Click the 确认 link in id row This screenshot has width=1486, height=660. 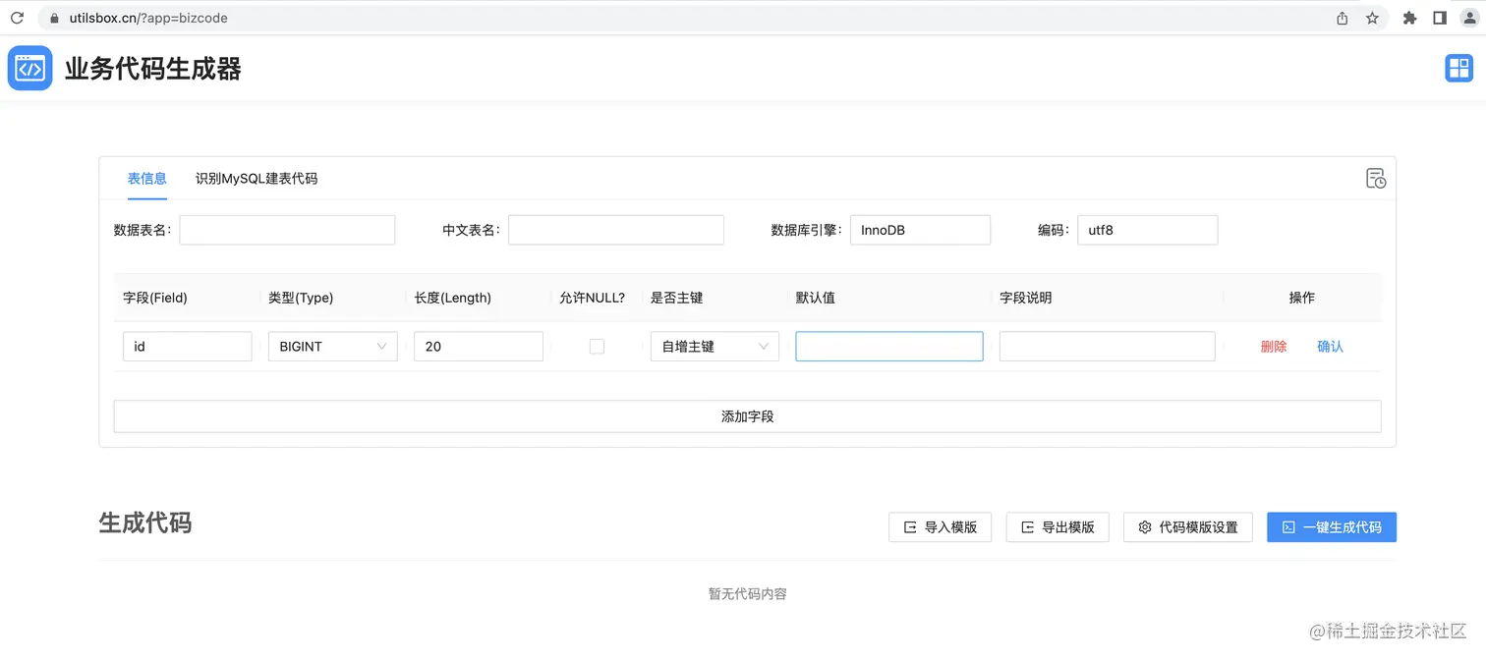pos(1330,347)
